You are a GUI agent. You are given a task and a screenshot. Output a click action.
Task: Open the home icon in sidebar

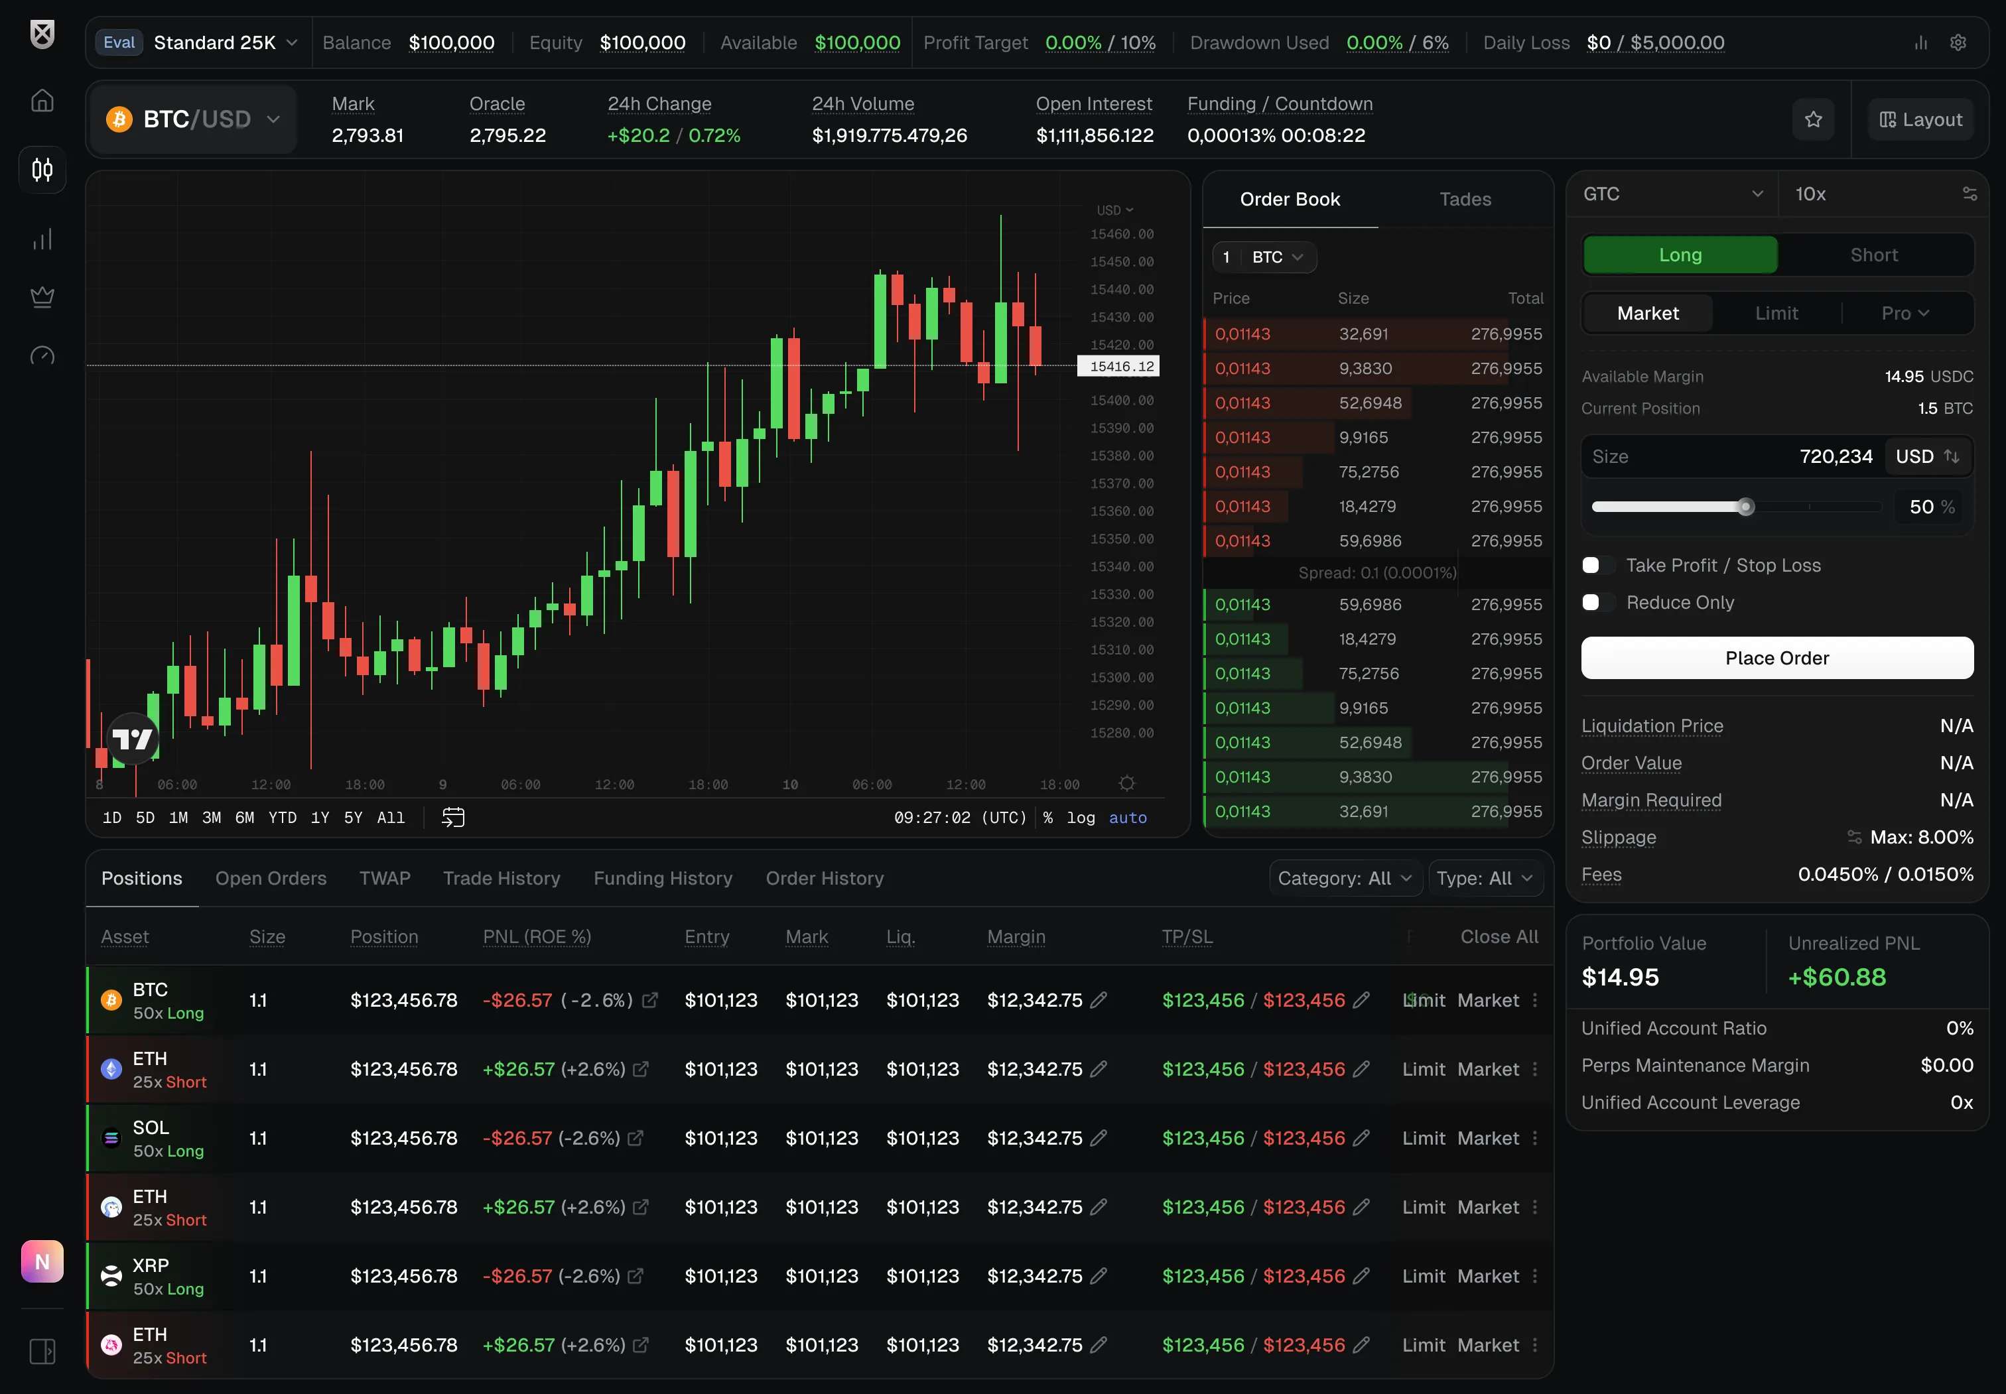click(42, 100)
